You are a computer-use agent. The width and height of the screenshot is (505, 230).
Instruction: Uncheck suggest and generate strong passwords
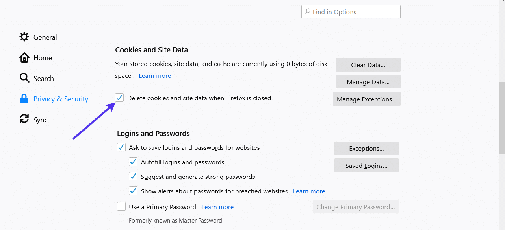click(133, 176)
